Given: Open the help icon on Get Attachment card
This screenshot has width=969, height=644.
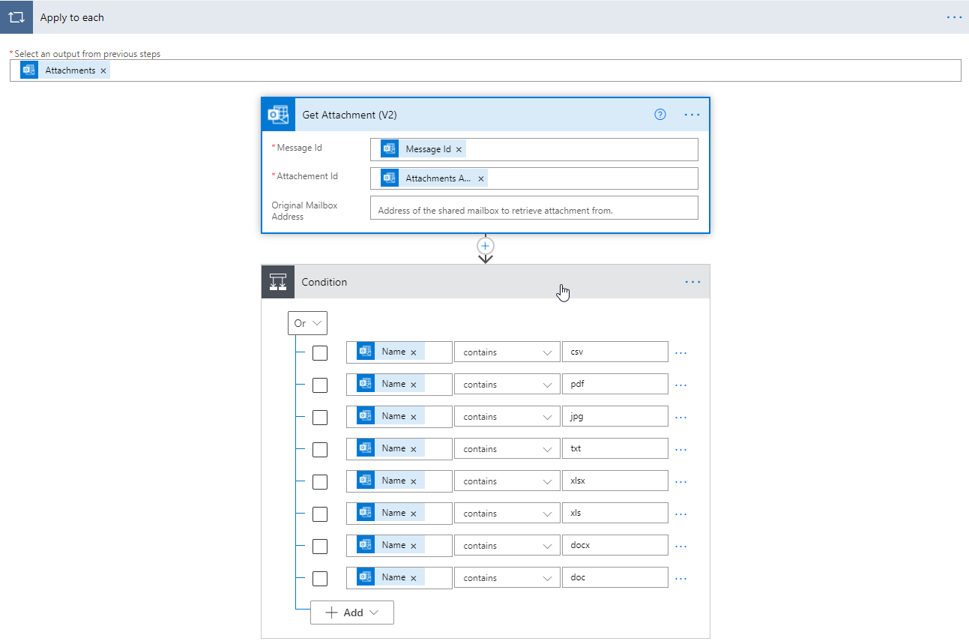Looking at the screenshot, I should [660, 114].
